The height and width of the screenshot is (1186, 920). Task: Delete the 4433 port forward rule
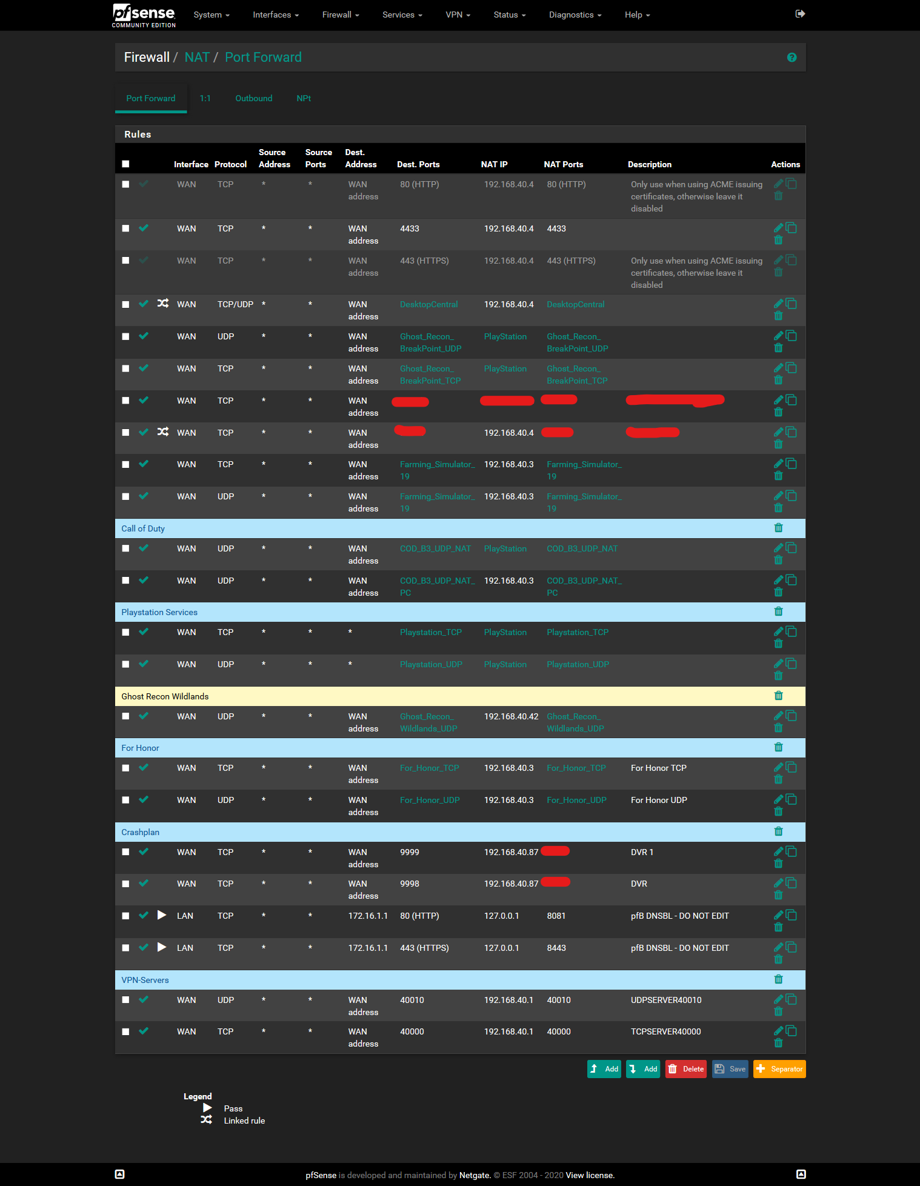tap(779, 240)
